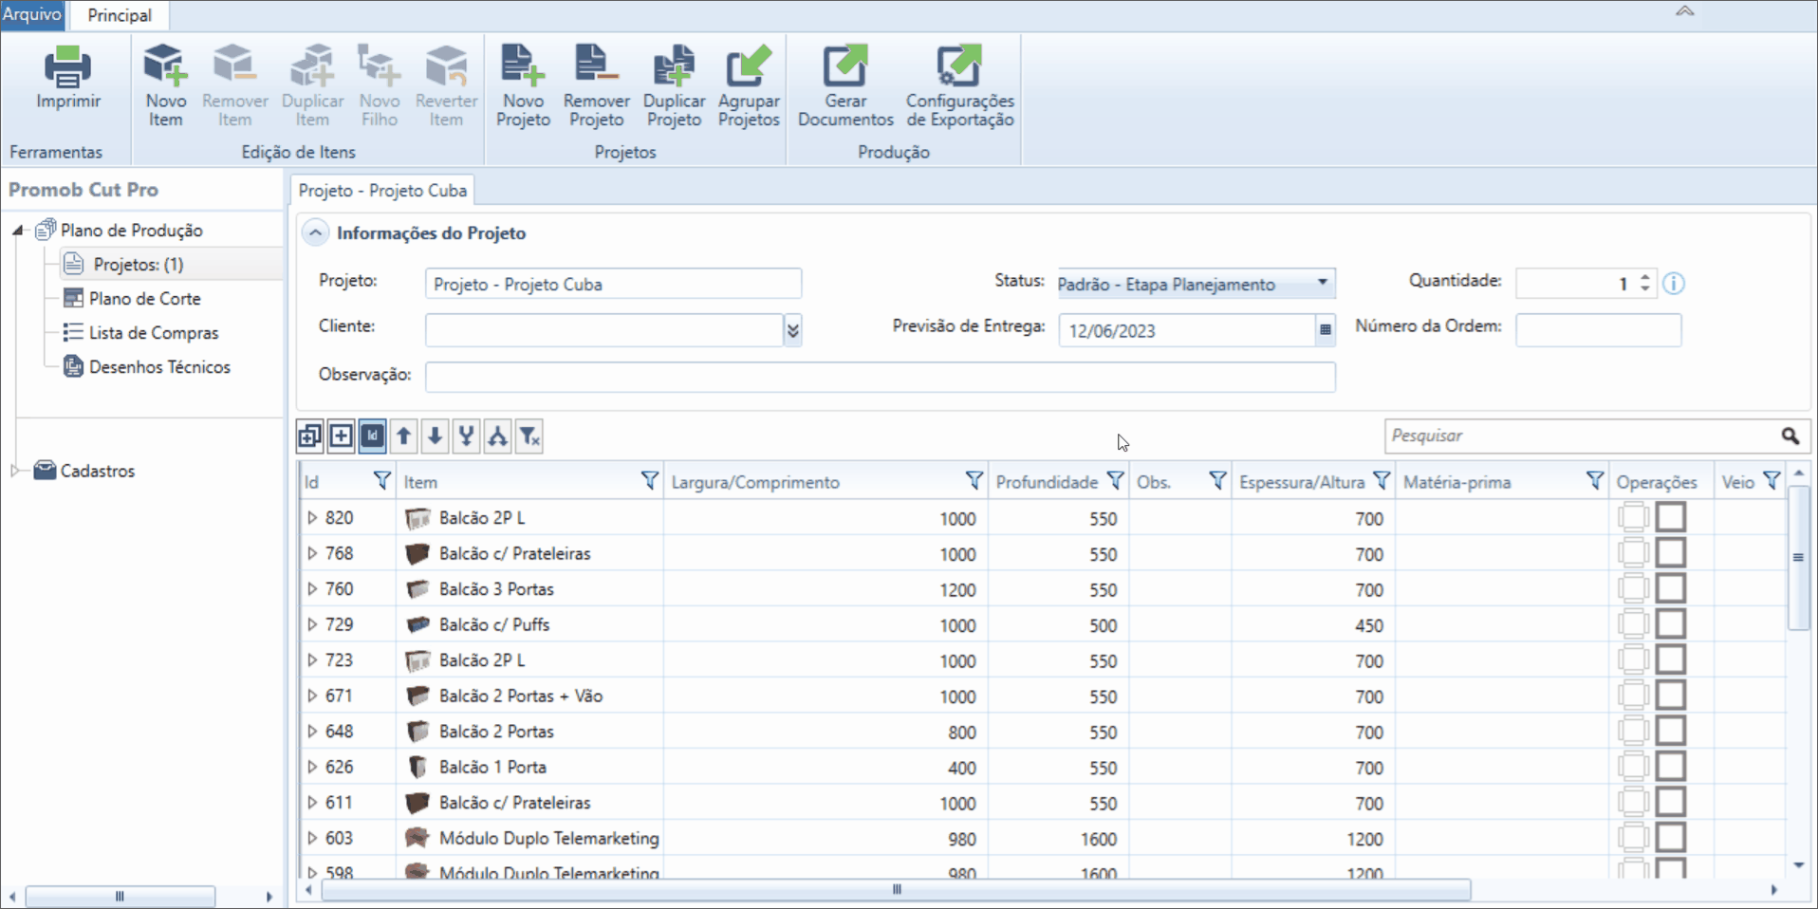Click the quantity info icon
This screenshot has height=909, width=1818.
pyautogui.click(x=1674, y=283)
